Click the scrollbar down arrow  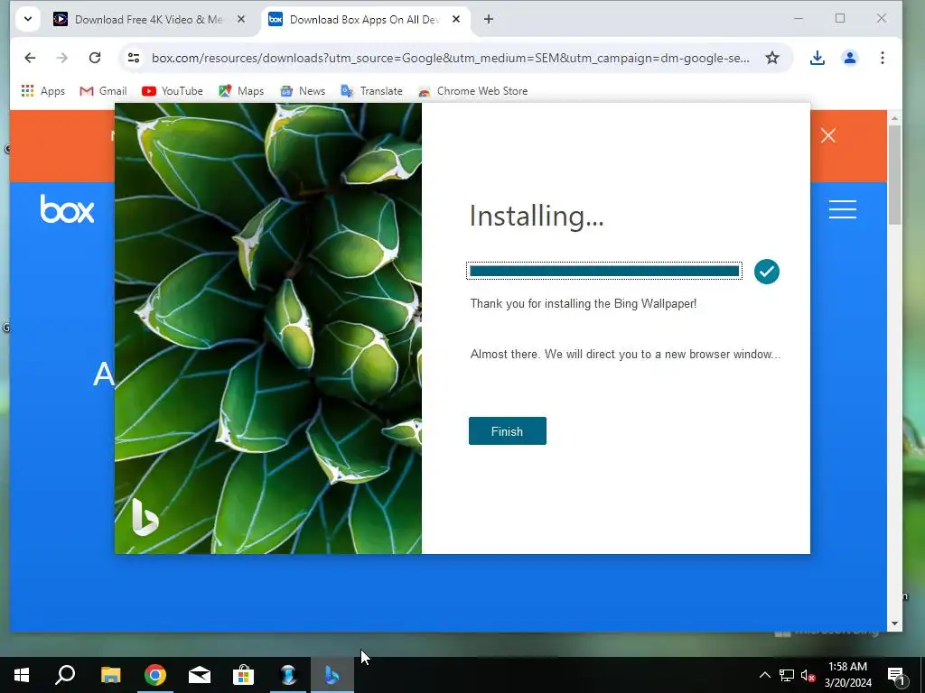894,624
